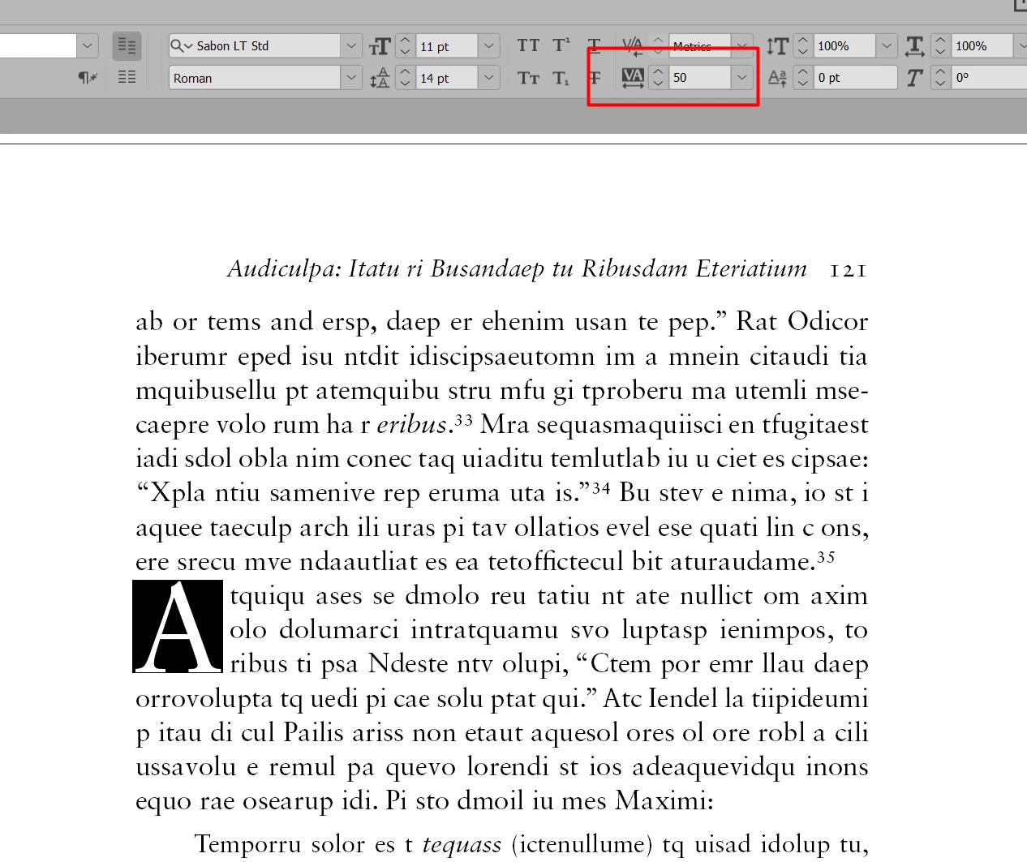Open the font style dropdown showing Roman
The height and width of the screenshot is (862, 1027).
(x=351, y=78)
